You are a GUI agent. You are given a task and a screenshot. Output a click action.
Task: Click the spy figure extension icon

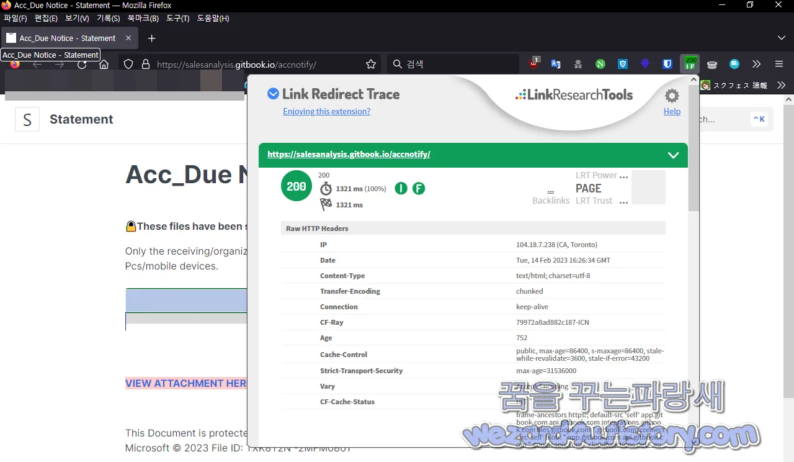pyautogui.click(x=578, y=64)
